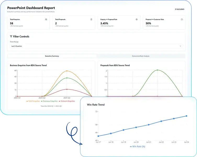
Task: Click the clock icon on Proposal Customer Rate
Action: tap(182, 19)
